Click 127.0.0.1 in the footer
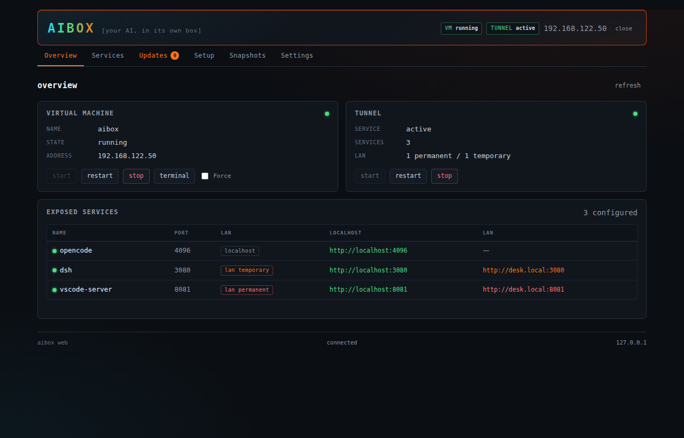The width and height of the screenshot is (684, 438). pyautogui.click(x=631, y=343)
